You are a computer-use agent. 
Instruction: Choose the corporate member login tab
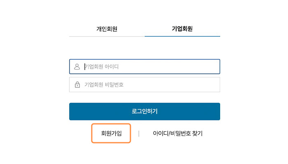pyautogui.click(x=182, y=29)
